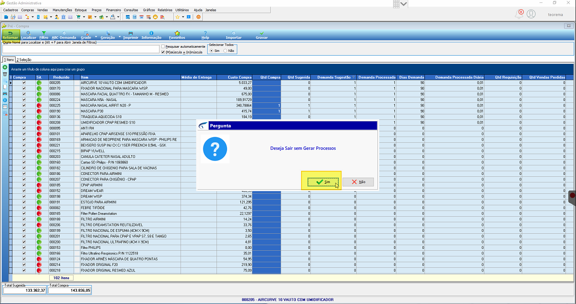Click Demanda Sugestão column sort arrow
The width and height of the screenshot is (576, 304).
pyautogui.click(x=354, y=77)
